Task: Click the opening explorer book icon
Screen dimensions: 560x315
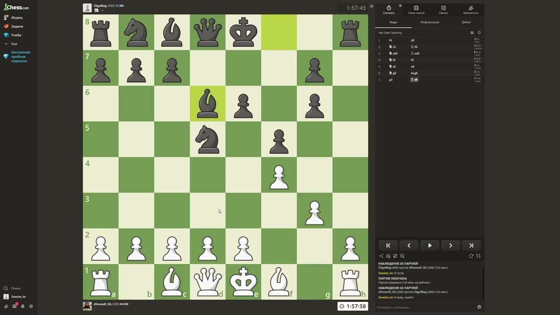Action: click(472, 33)
